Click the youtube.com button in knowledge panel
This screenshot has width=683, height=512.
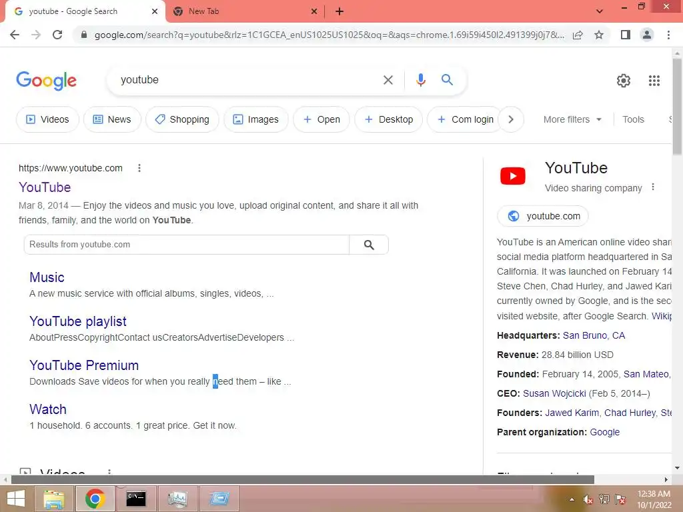[x=543, y=216]
